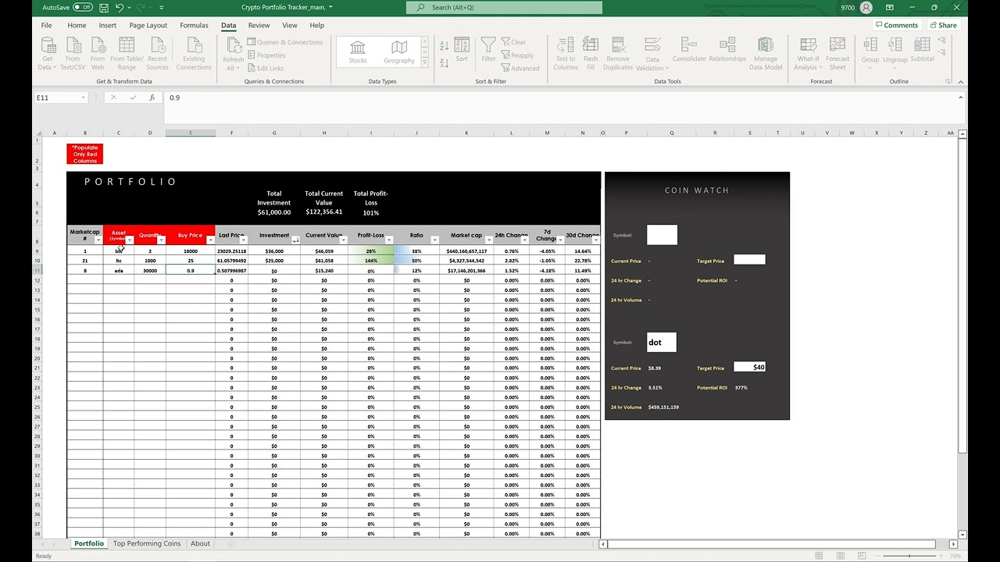Open Recent Sources

(157, 53)
